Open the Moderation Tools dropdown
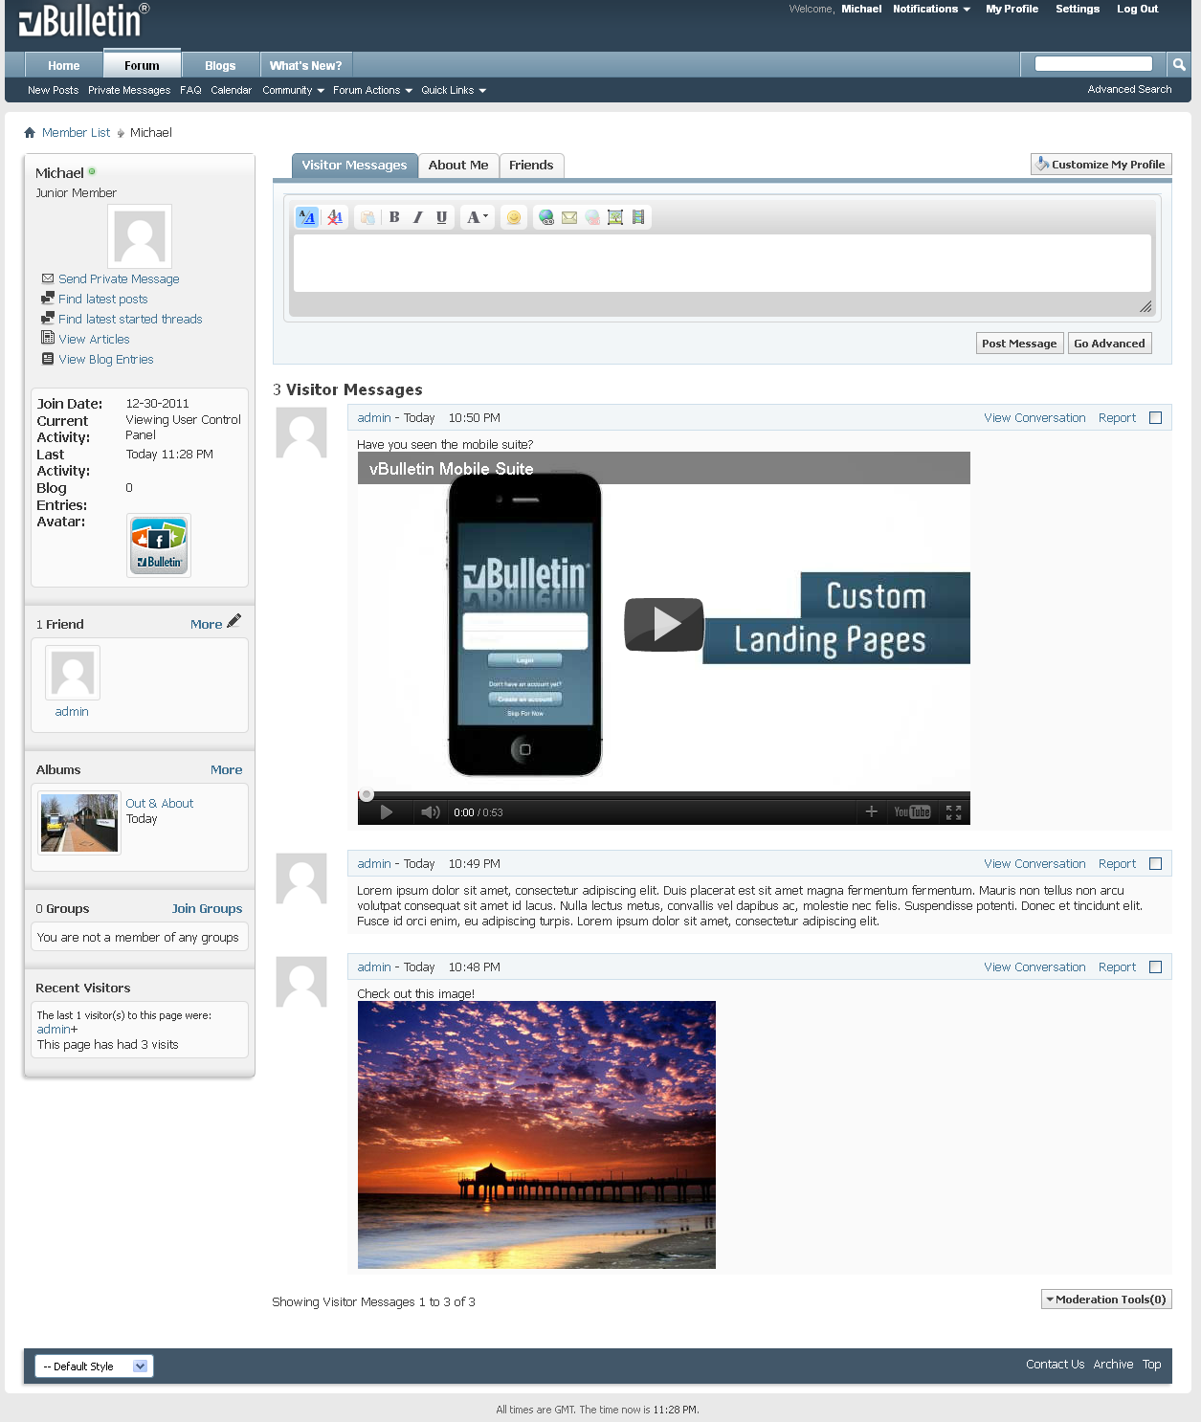 click(1106, 1300)
